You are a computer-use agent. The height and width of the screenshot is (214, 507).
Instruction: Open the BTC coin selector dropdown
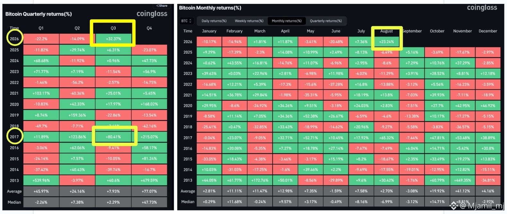tap(187, 21)
